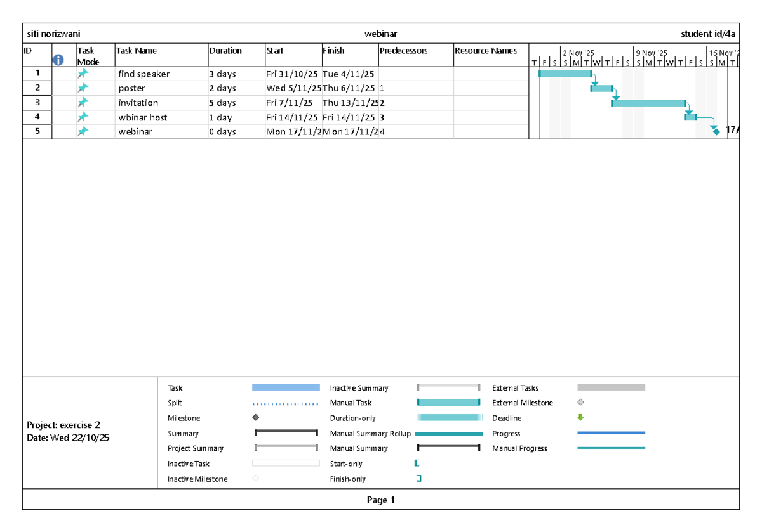Click the 'student id/4a' header text
762x532 pixels.
[708, 34]
